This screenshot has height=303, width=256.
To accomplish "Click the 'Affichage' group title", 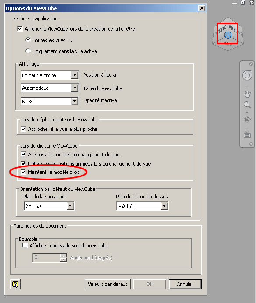I will pos(29,64).
